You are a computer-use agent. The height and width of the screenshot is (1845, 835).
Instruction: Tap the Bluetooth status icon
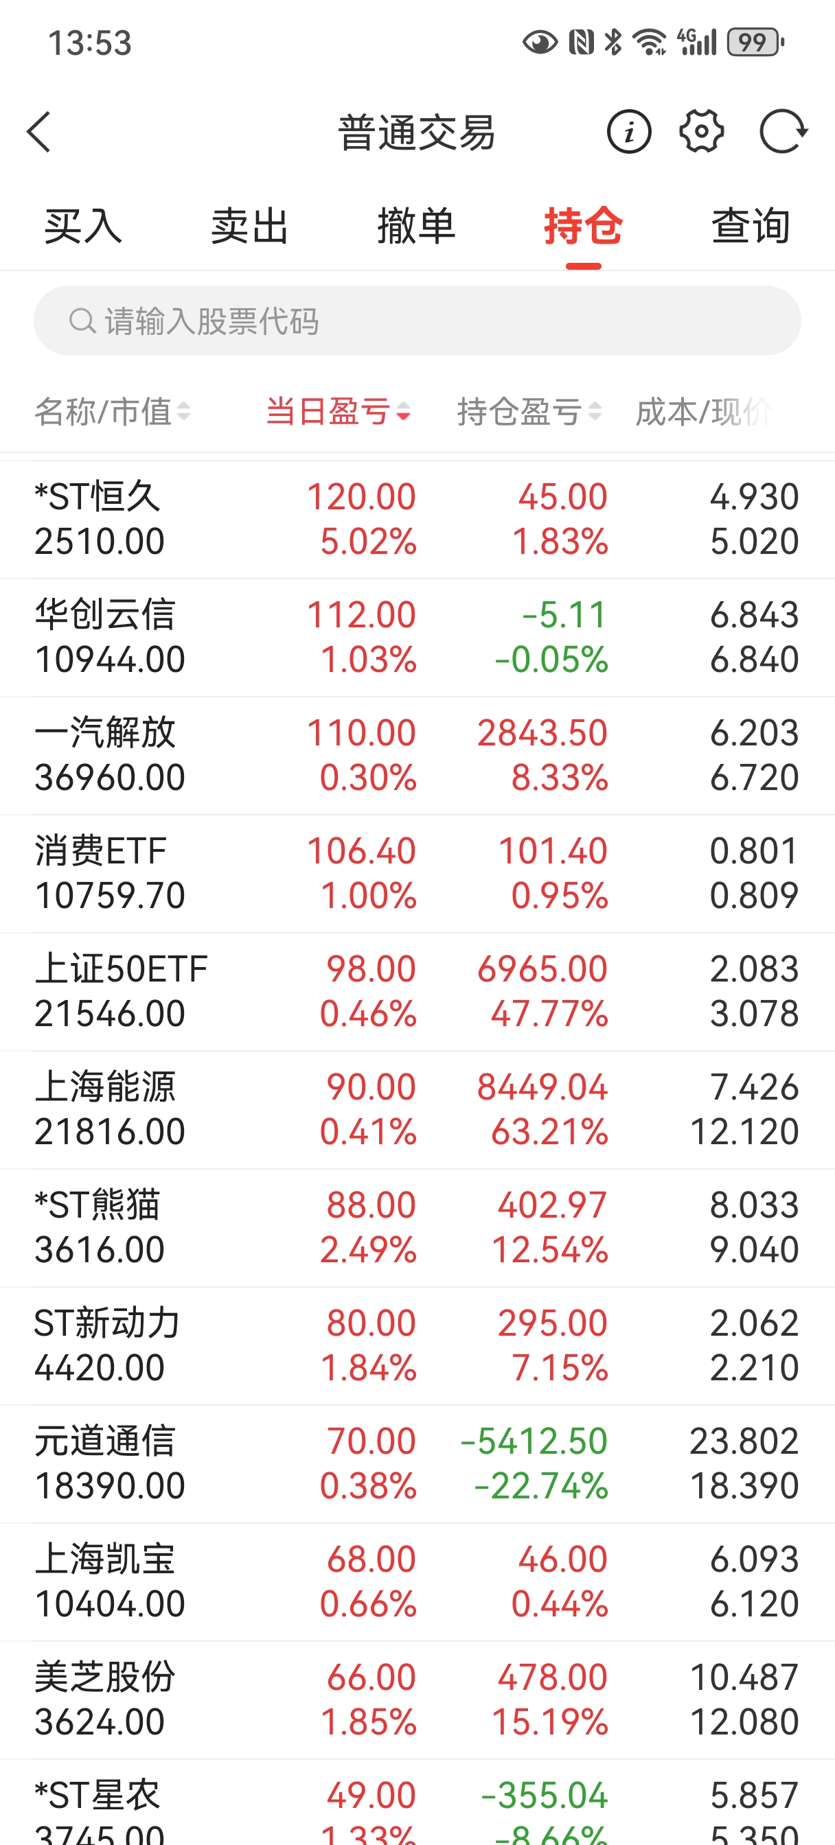pos(613,43)
